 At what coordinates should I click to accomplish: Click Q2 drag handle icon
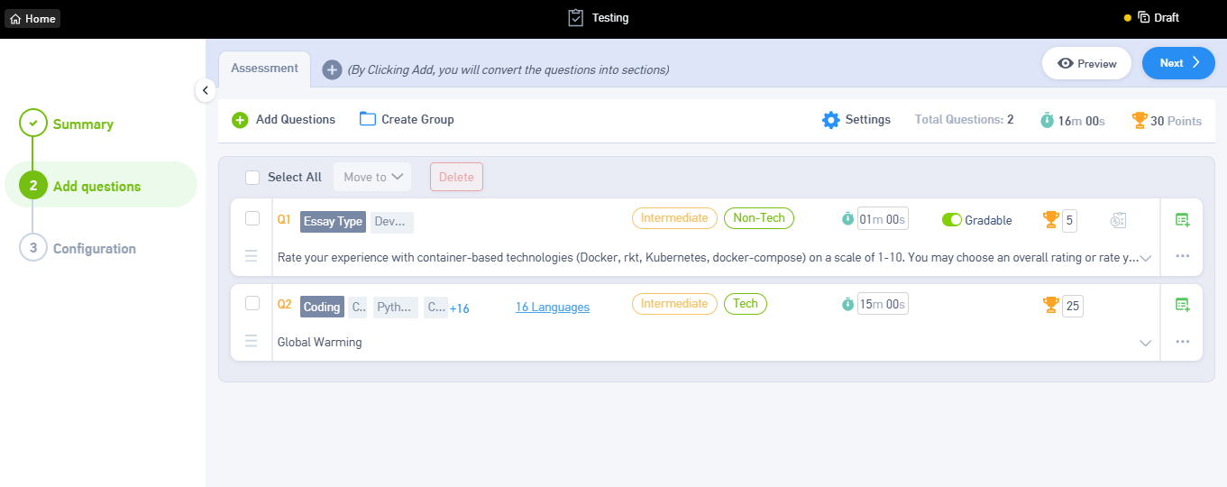point(252,341)
